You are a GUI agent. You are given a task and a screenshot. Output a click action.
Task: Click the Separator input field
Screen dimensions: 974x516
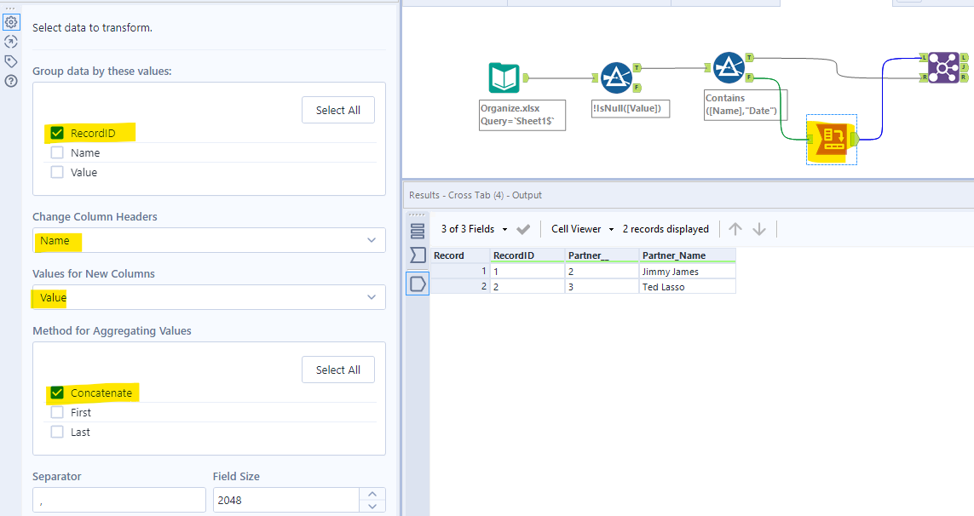118,499
